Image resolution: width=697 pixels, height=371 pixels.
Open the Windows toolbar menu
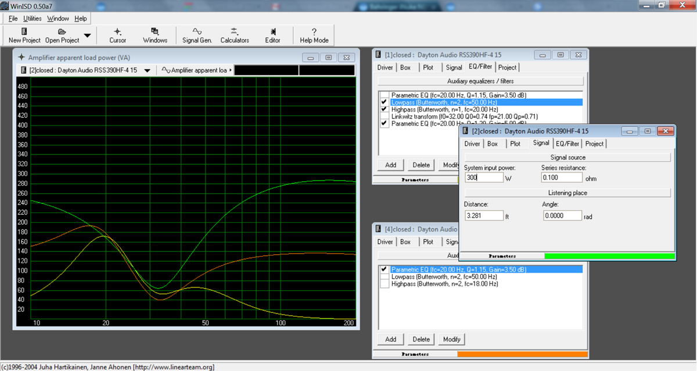[155, 35]
